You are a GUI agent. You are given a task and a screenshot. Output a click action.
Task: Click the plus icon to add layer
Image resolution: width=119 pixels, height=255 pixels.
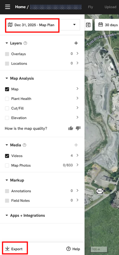(76, 43)
